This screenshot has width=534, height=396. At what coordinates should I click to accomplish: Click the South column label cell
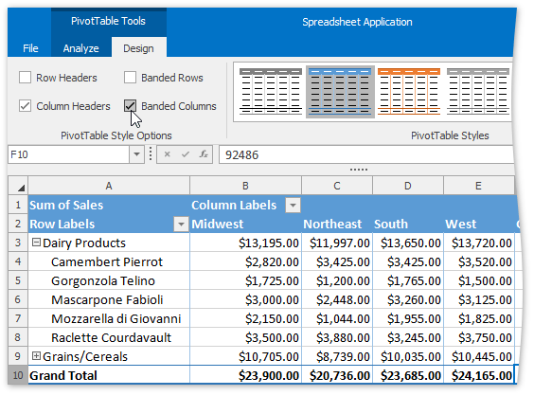[408, 224]
